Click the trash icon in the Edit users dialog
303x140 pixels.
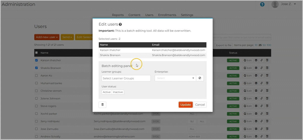pos(103,105)
